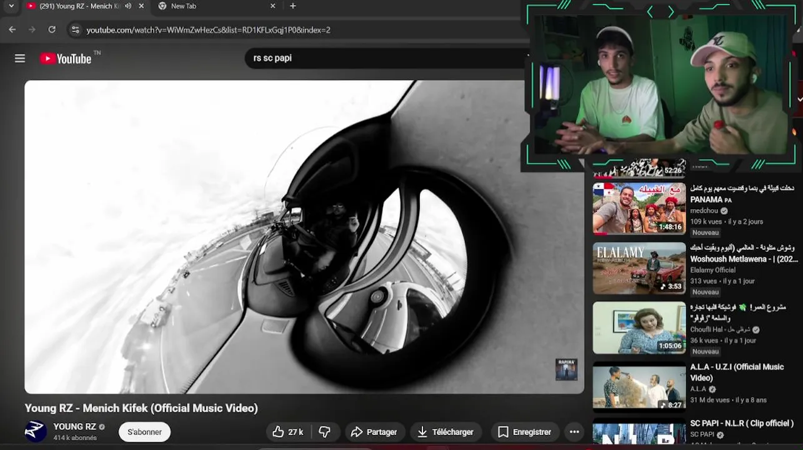
Task: Open the Choufli Hal 1:05:06 thumbnail
Action: [639, 327]
